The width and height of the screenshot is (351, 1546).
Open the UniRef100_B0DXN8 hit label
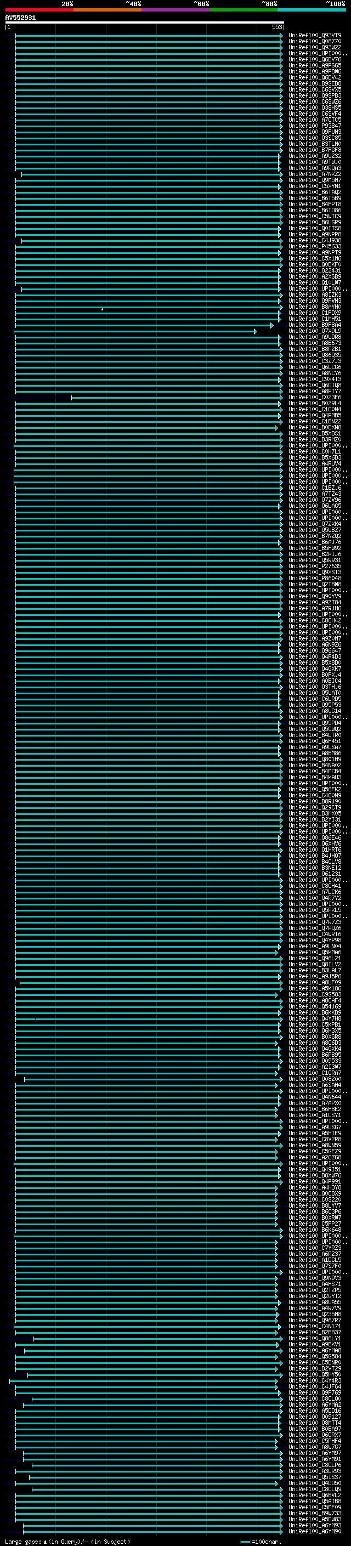pos(315,428)
